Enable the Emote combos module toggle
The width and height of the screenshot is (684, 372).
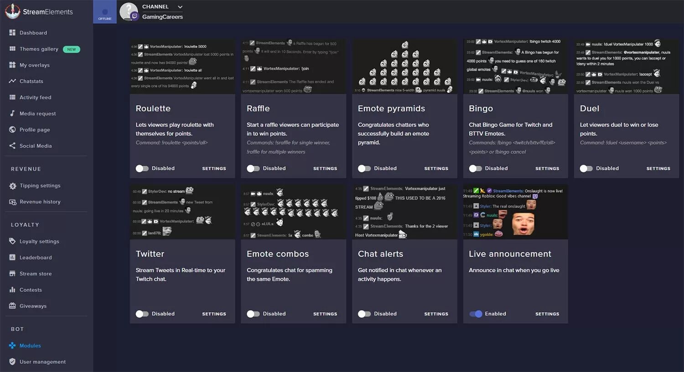tap(253, 314)
